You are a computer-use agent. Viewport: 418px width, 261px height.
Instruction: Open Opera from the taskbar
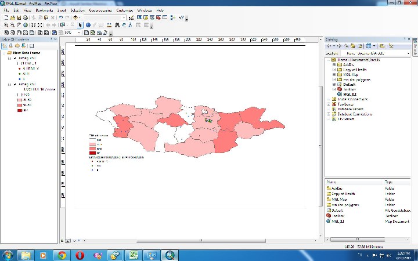(x=80, y=255)
